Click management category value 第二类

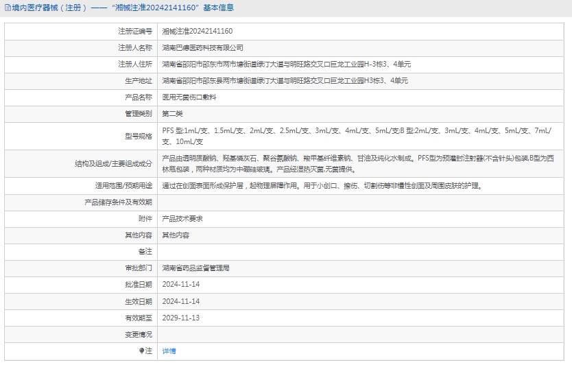click(172, 114)
